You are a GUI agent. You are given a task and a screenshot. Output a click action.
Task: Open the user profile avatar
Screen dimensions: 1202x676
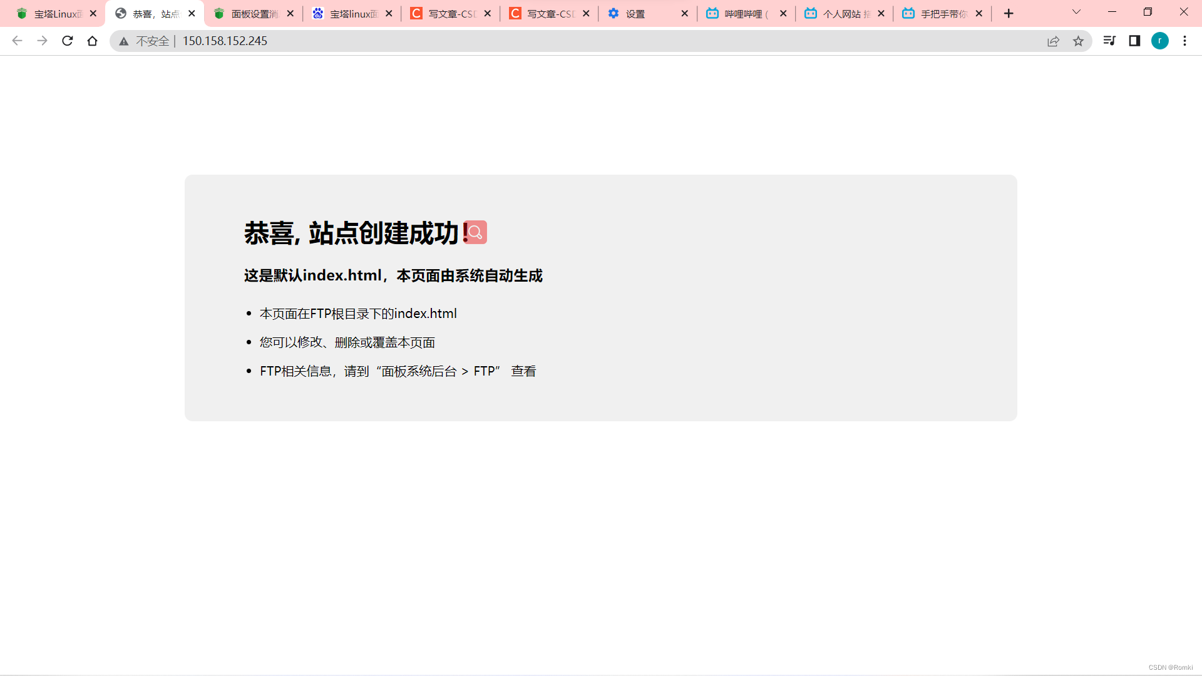[x=1159, y=41]
